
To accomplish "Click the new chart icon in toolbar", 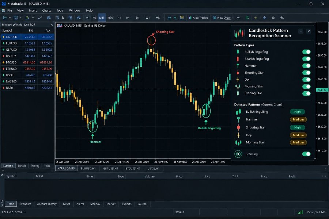I will (x=5, y=18).
